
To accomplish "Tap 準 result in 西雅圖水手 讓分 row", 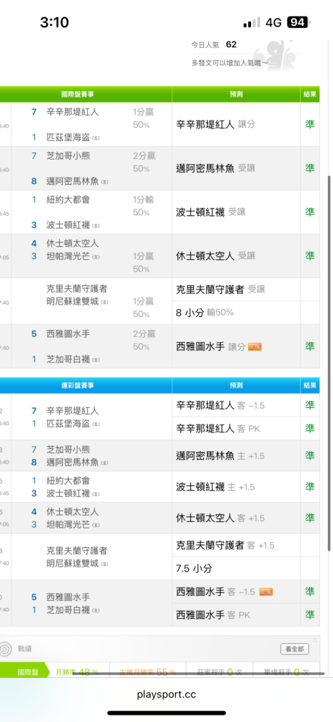I will coord(310,347).
